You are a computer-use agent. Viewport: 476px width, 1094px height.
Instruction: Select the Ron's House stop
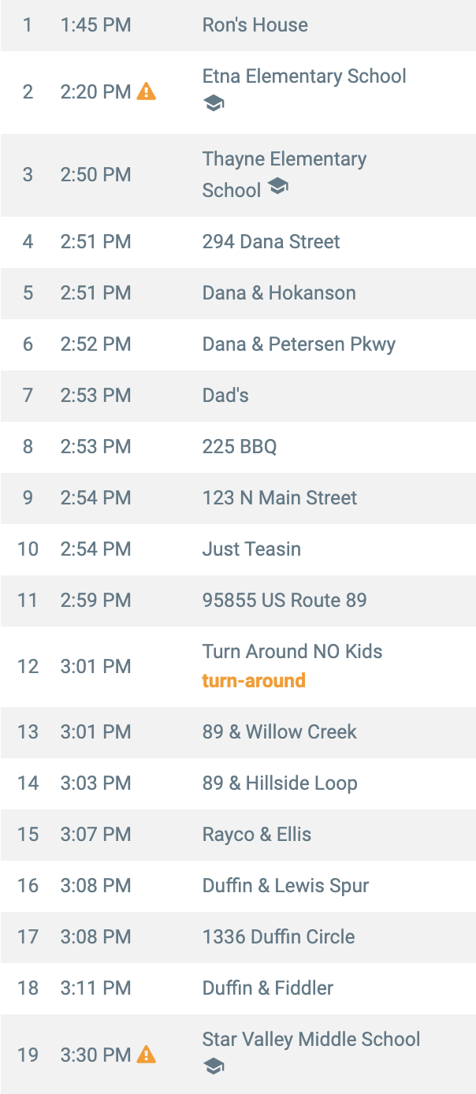[238, 25]
